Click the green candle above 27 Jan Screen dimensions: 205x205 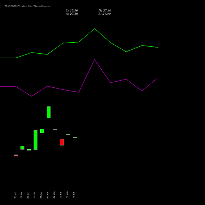pos(42,131)
